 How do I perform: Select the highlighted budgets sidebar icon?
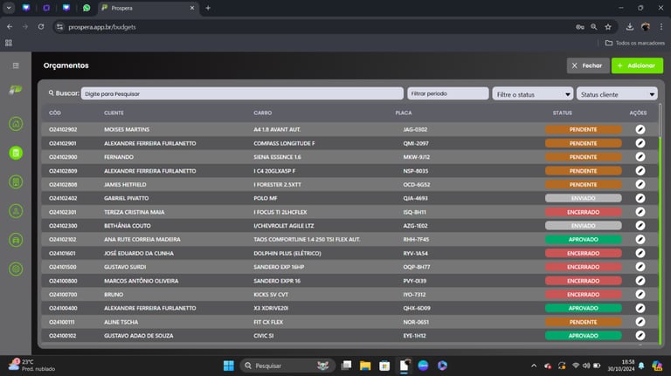[16, 153]
